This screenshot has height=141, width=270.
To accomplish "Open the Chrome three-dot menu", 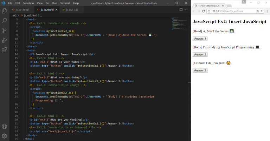I will pos(267,11).
